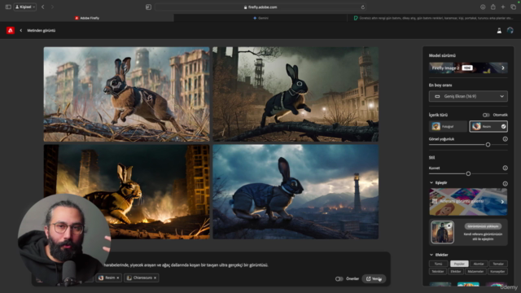Viewport: 521px width, 293px height.
Task: Reload the page with the refresh icon
Action: pyautogui.click(x=363, y=7)
